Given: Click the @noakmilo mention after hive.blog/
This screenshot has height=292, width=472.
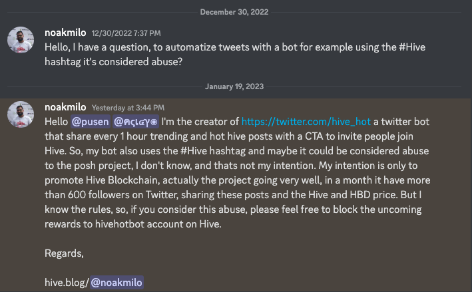Looking at the screenshot, I should click(117, 283).
